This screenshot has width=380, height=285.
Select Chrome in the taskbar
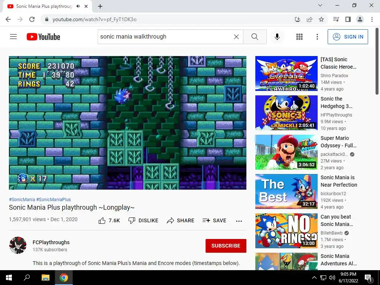(x=64, y=278)
